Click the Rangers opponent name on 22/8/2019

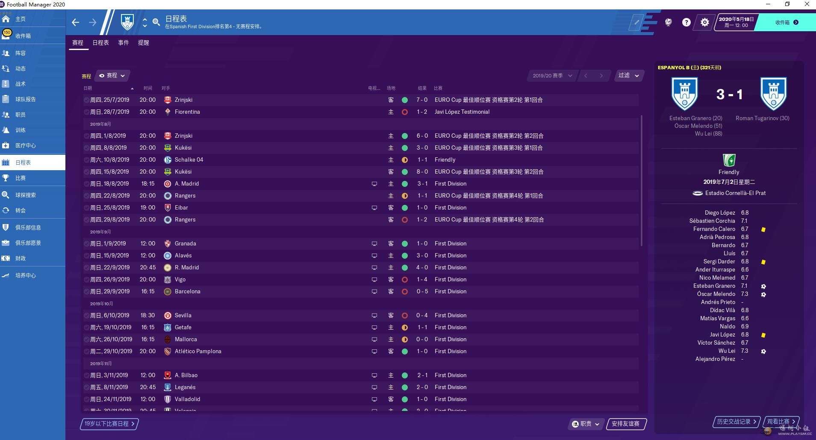(x=185, y=196)
